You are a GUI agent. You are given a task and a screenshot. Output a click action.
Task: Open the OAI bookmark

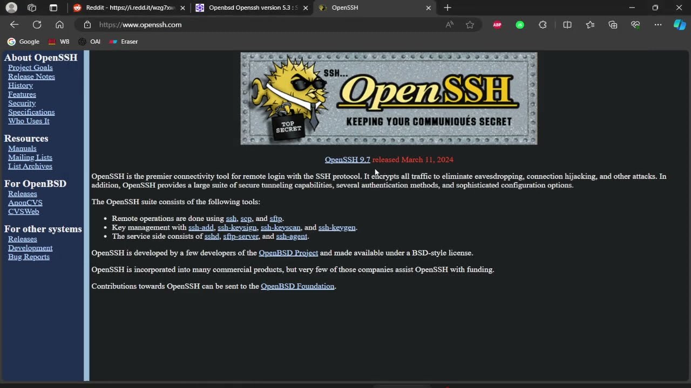89,41
